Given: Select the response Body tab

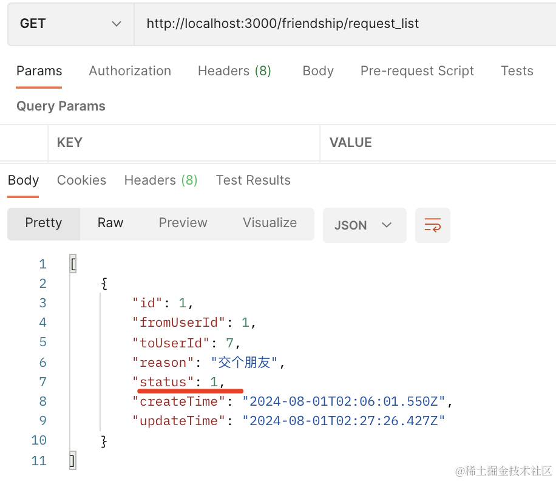Looking at the screenshot, I should [x=23, y=180].
